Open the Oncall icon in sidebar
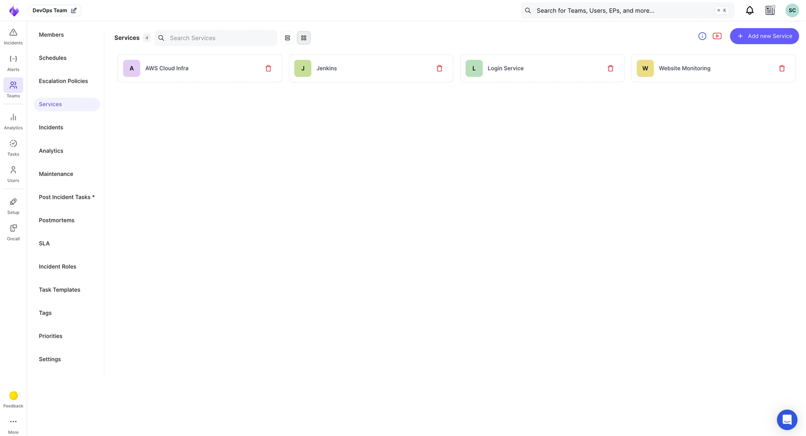Image resolution: width=806 pixels, height=436 pixels. point(13,232)
